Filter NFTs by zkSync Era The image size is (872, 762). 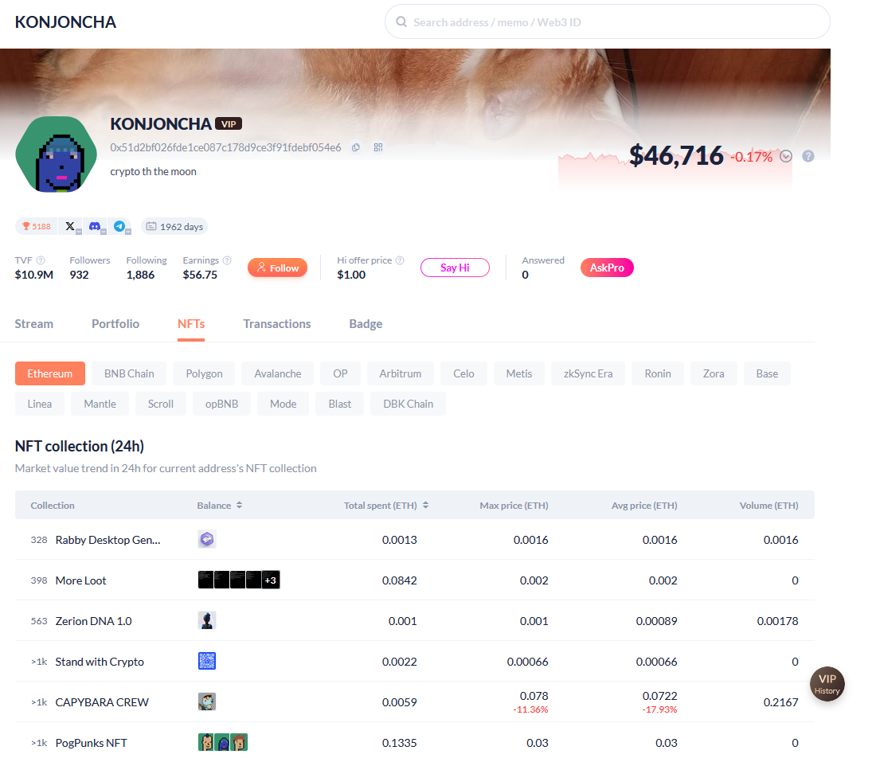[588, 373]
